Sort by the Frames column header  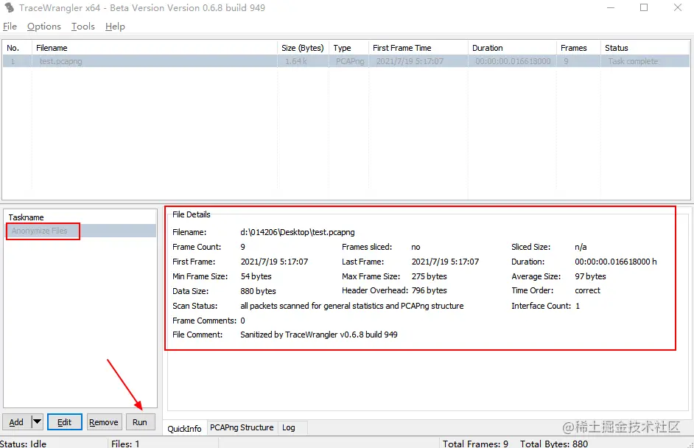click(578, 48)
